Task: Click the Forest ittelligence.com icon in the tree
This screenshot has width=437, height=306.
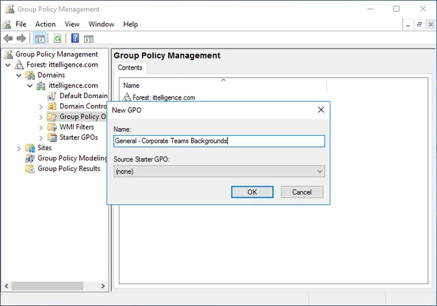Action: pyautogui.click(x=19, y=65)
